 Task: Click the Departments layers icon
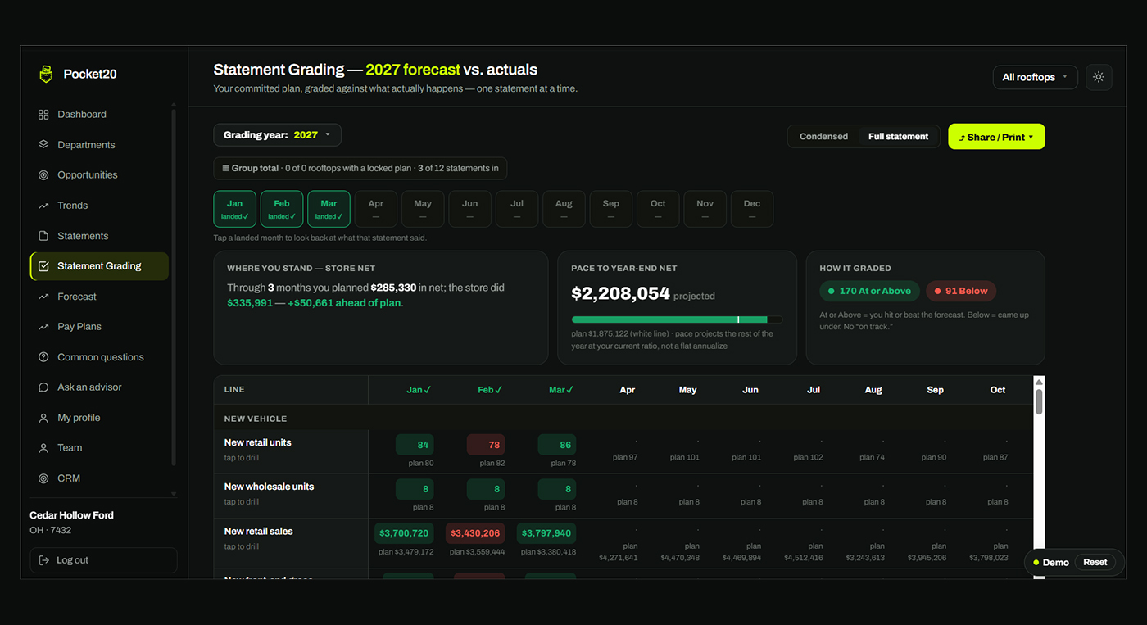(43, 145)
